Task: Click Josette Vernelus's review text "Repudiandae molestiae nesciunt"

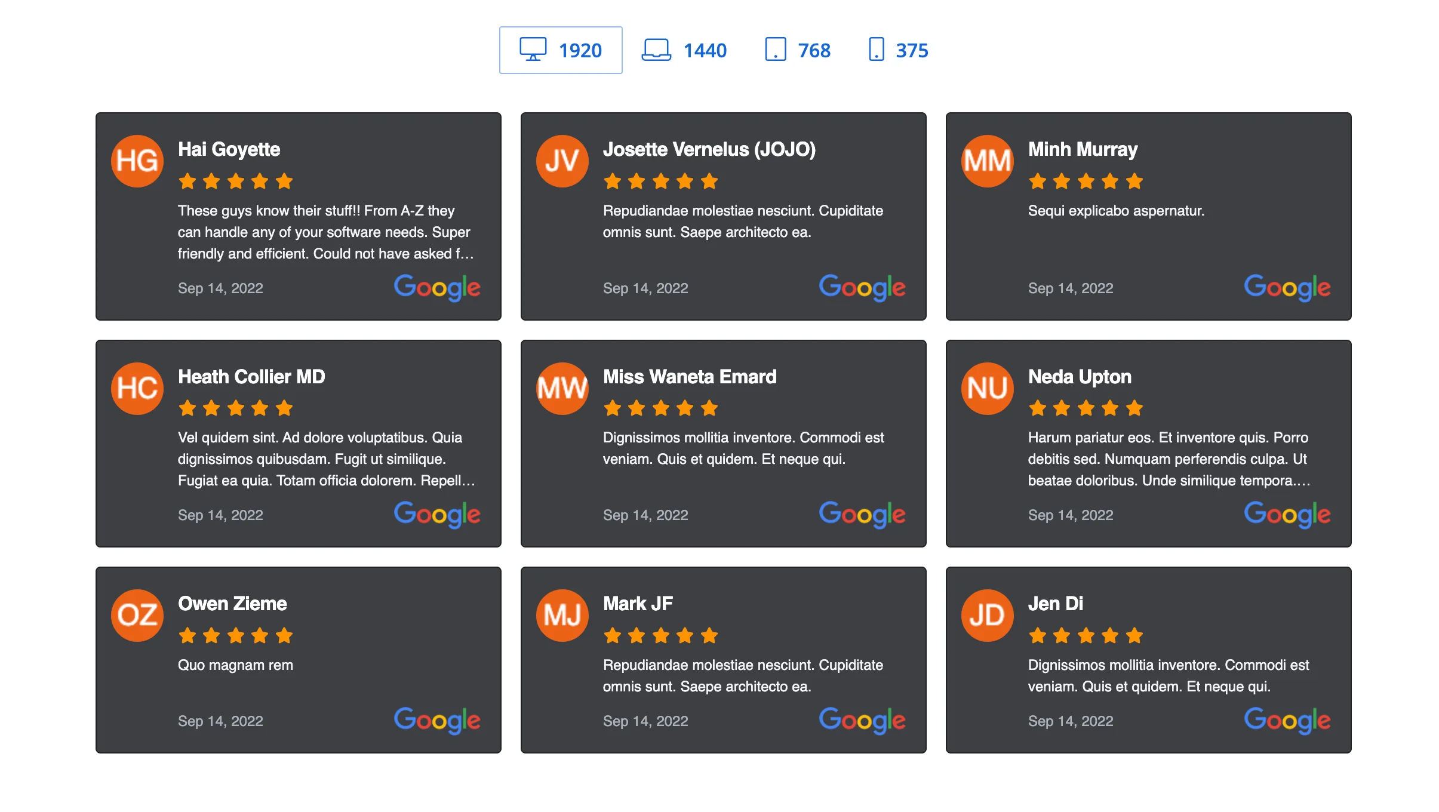Action: coord(743,222)
